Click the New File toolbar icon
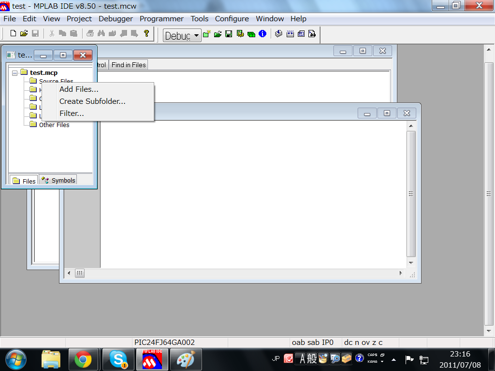 point(13,33)
